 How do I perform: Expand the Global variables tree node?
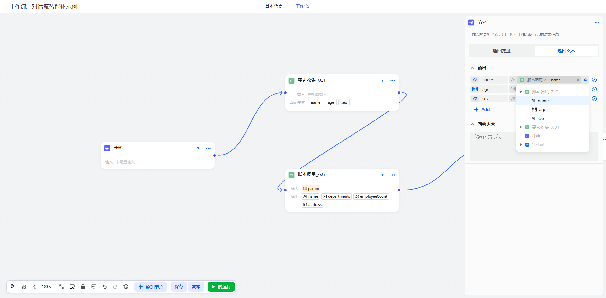(x=521, y=145)
